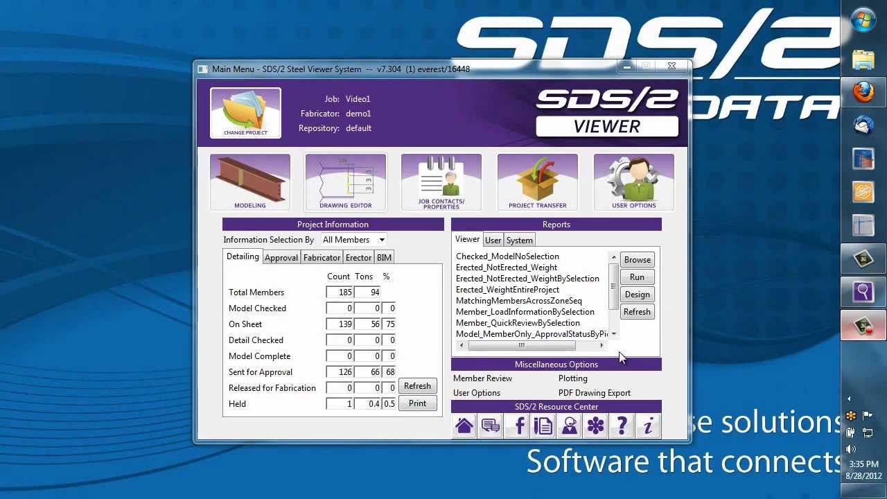The height and width of the screenshot is (499, 887).
Task: Open the Resource Center forum chat icon
Action: pyautogui.click(x=491, y=426)
